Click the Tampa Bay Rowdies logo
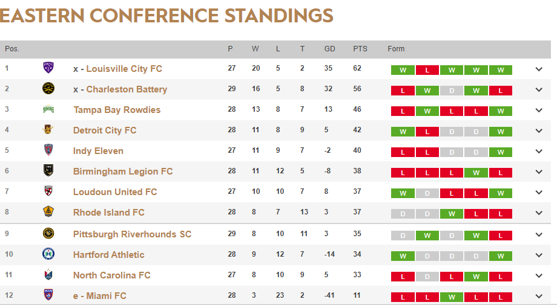The image size is (557, 305). click(48, 109)
